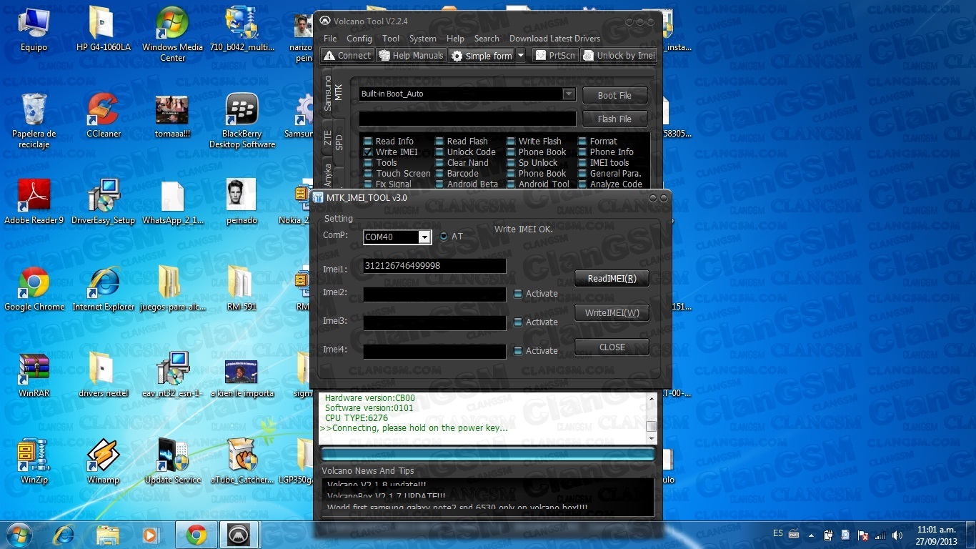This screenshot has width=976, height=549.
Task: Open the Config menu
Action: pos(359,39)
